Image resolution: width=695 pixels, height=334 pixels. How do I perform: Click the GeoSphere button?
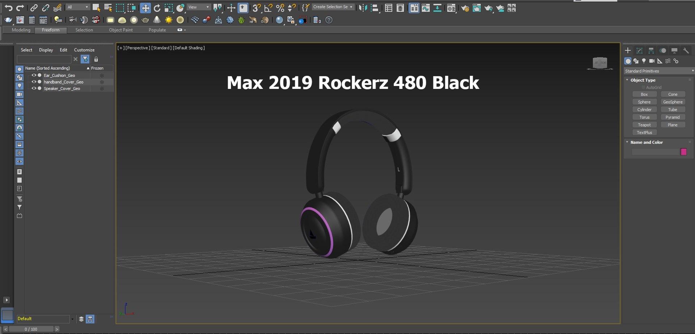[673, 102]
